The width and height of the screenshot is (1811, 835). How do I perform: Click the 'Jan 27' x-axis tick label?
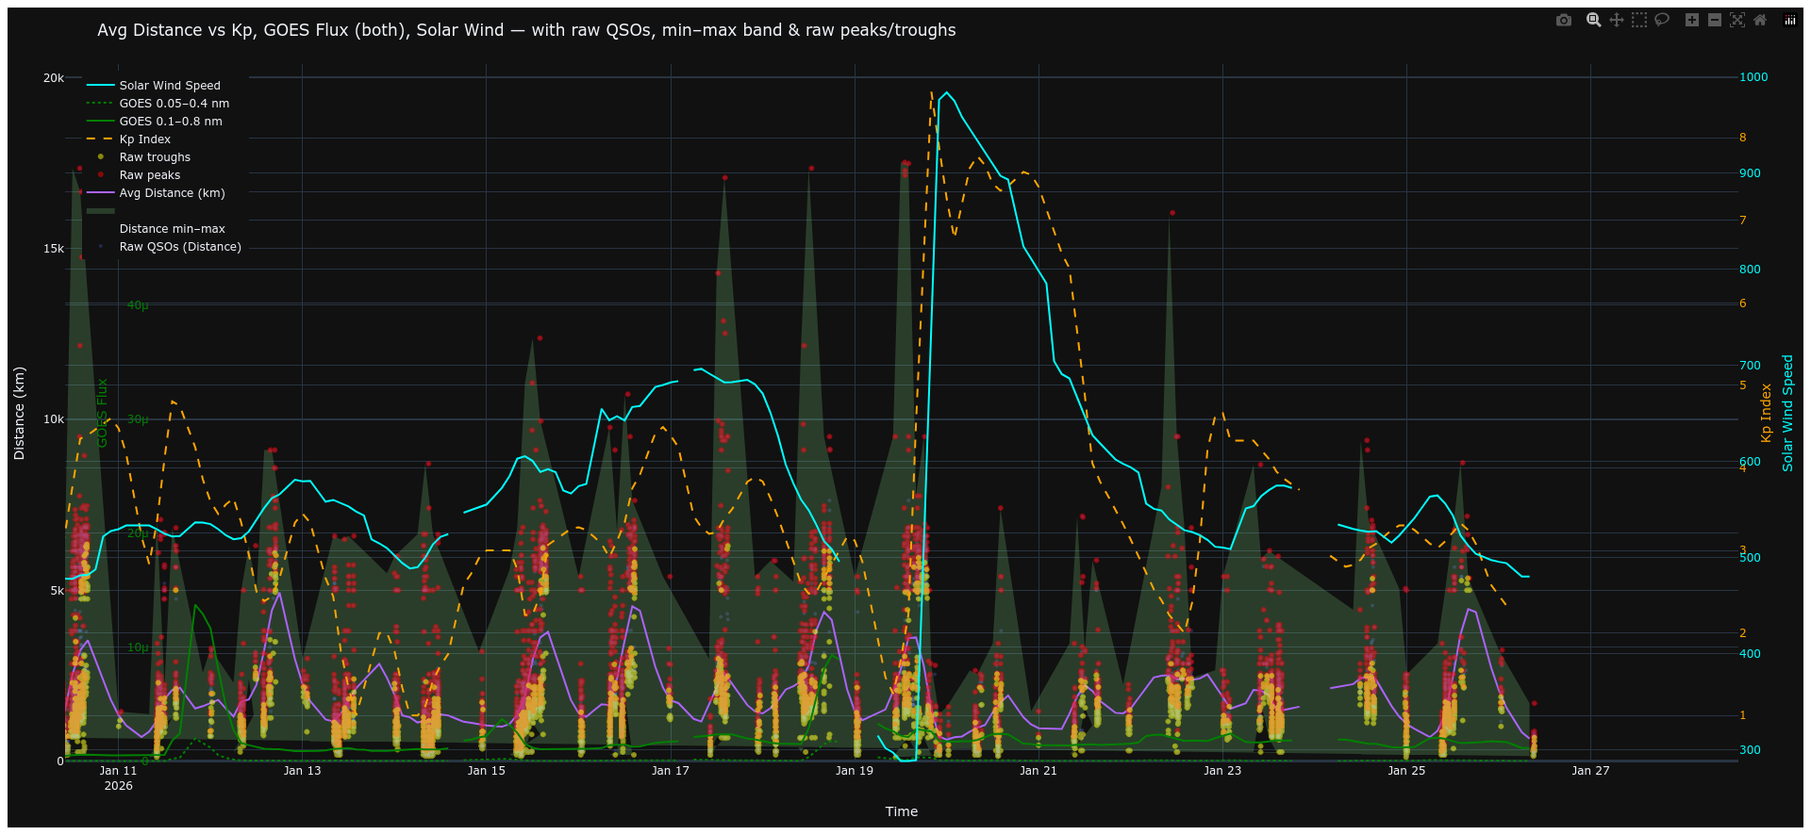[x=1590, y=771]
